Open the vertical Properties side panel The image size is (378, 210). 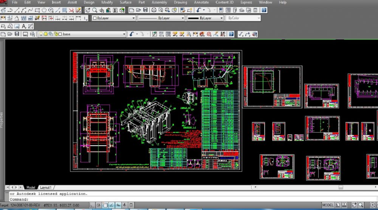point(2,119)
